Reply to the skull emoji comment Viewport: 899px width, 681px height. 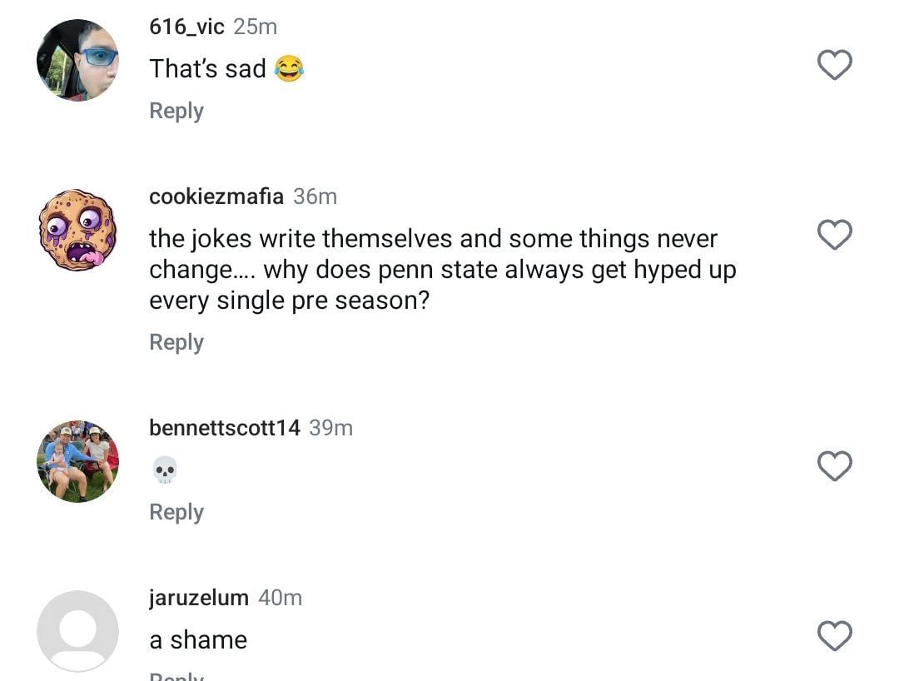(176, 512)
